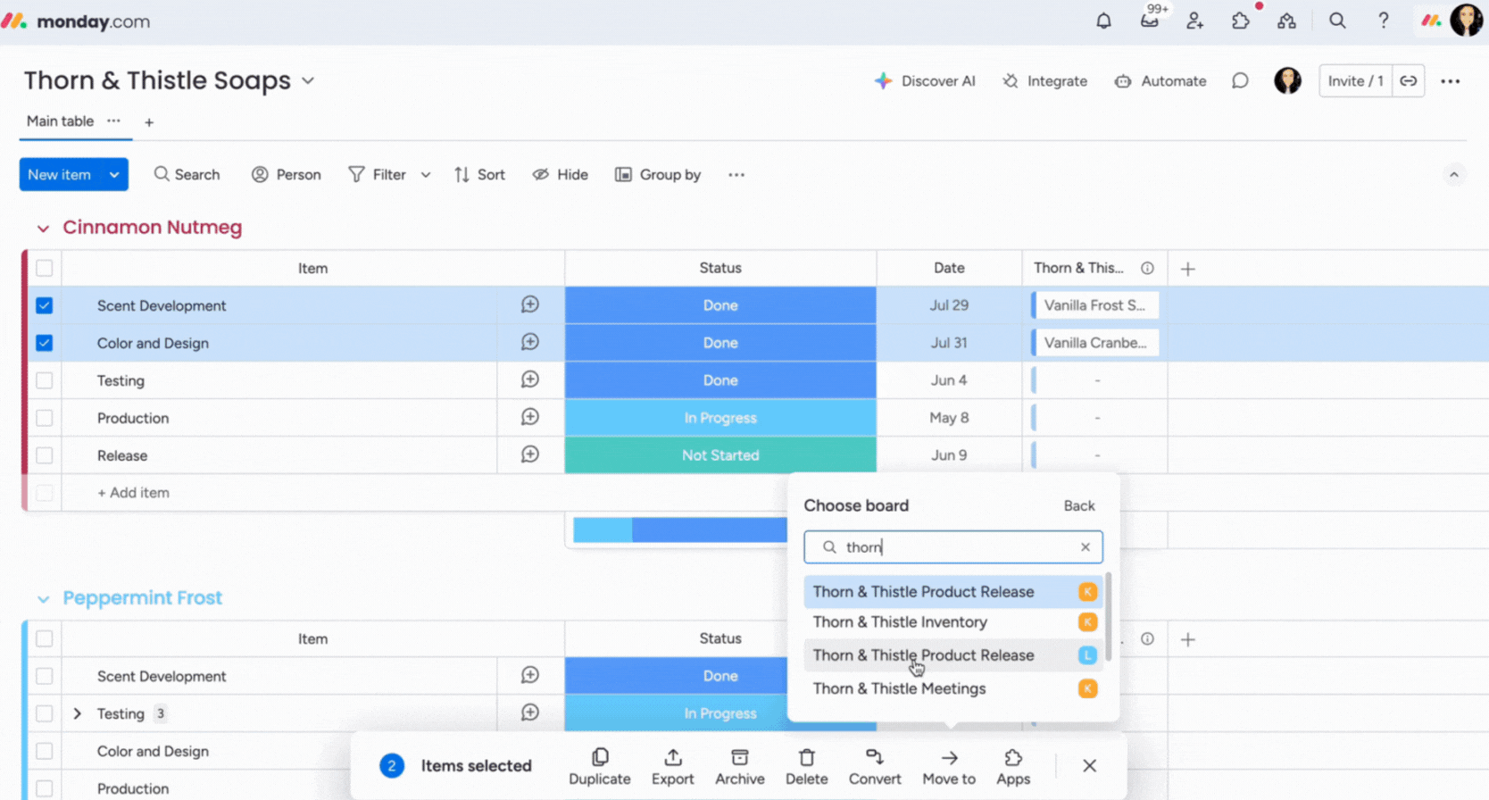The width and height of the screenshot is (1489, 800).
Task: Delete the selected items
Action: pos(807,767)
